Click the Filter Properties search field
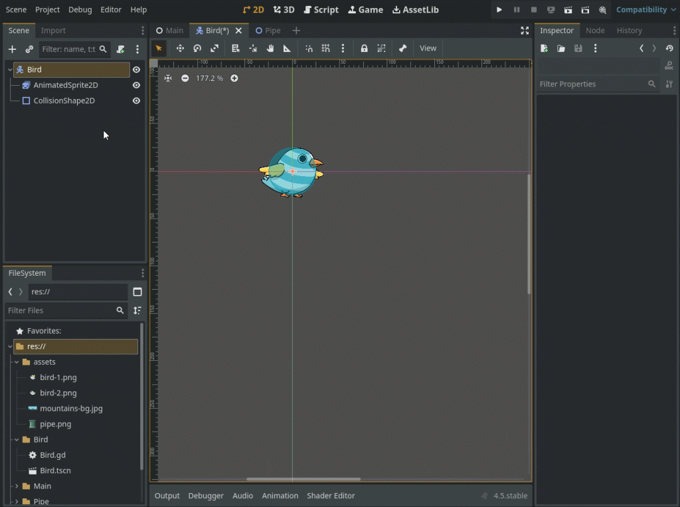This screenshot has width=680, height=507. point(590,84)
